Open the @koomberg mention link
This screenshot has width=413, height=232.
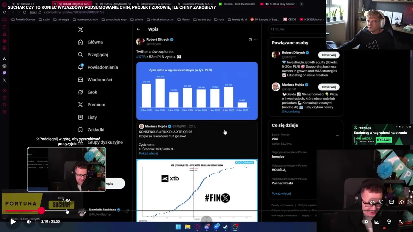click(291, 111)
